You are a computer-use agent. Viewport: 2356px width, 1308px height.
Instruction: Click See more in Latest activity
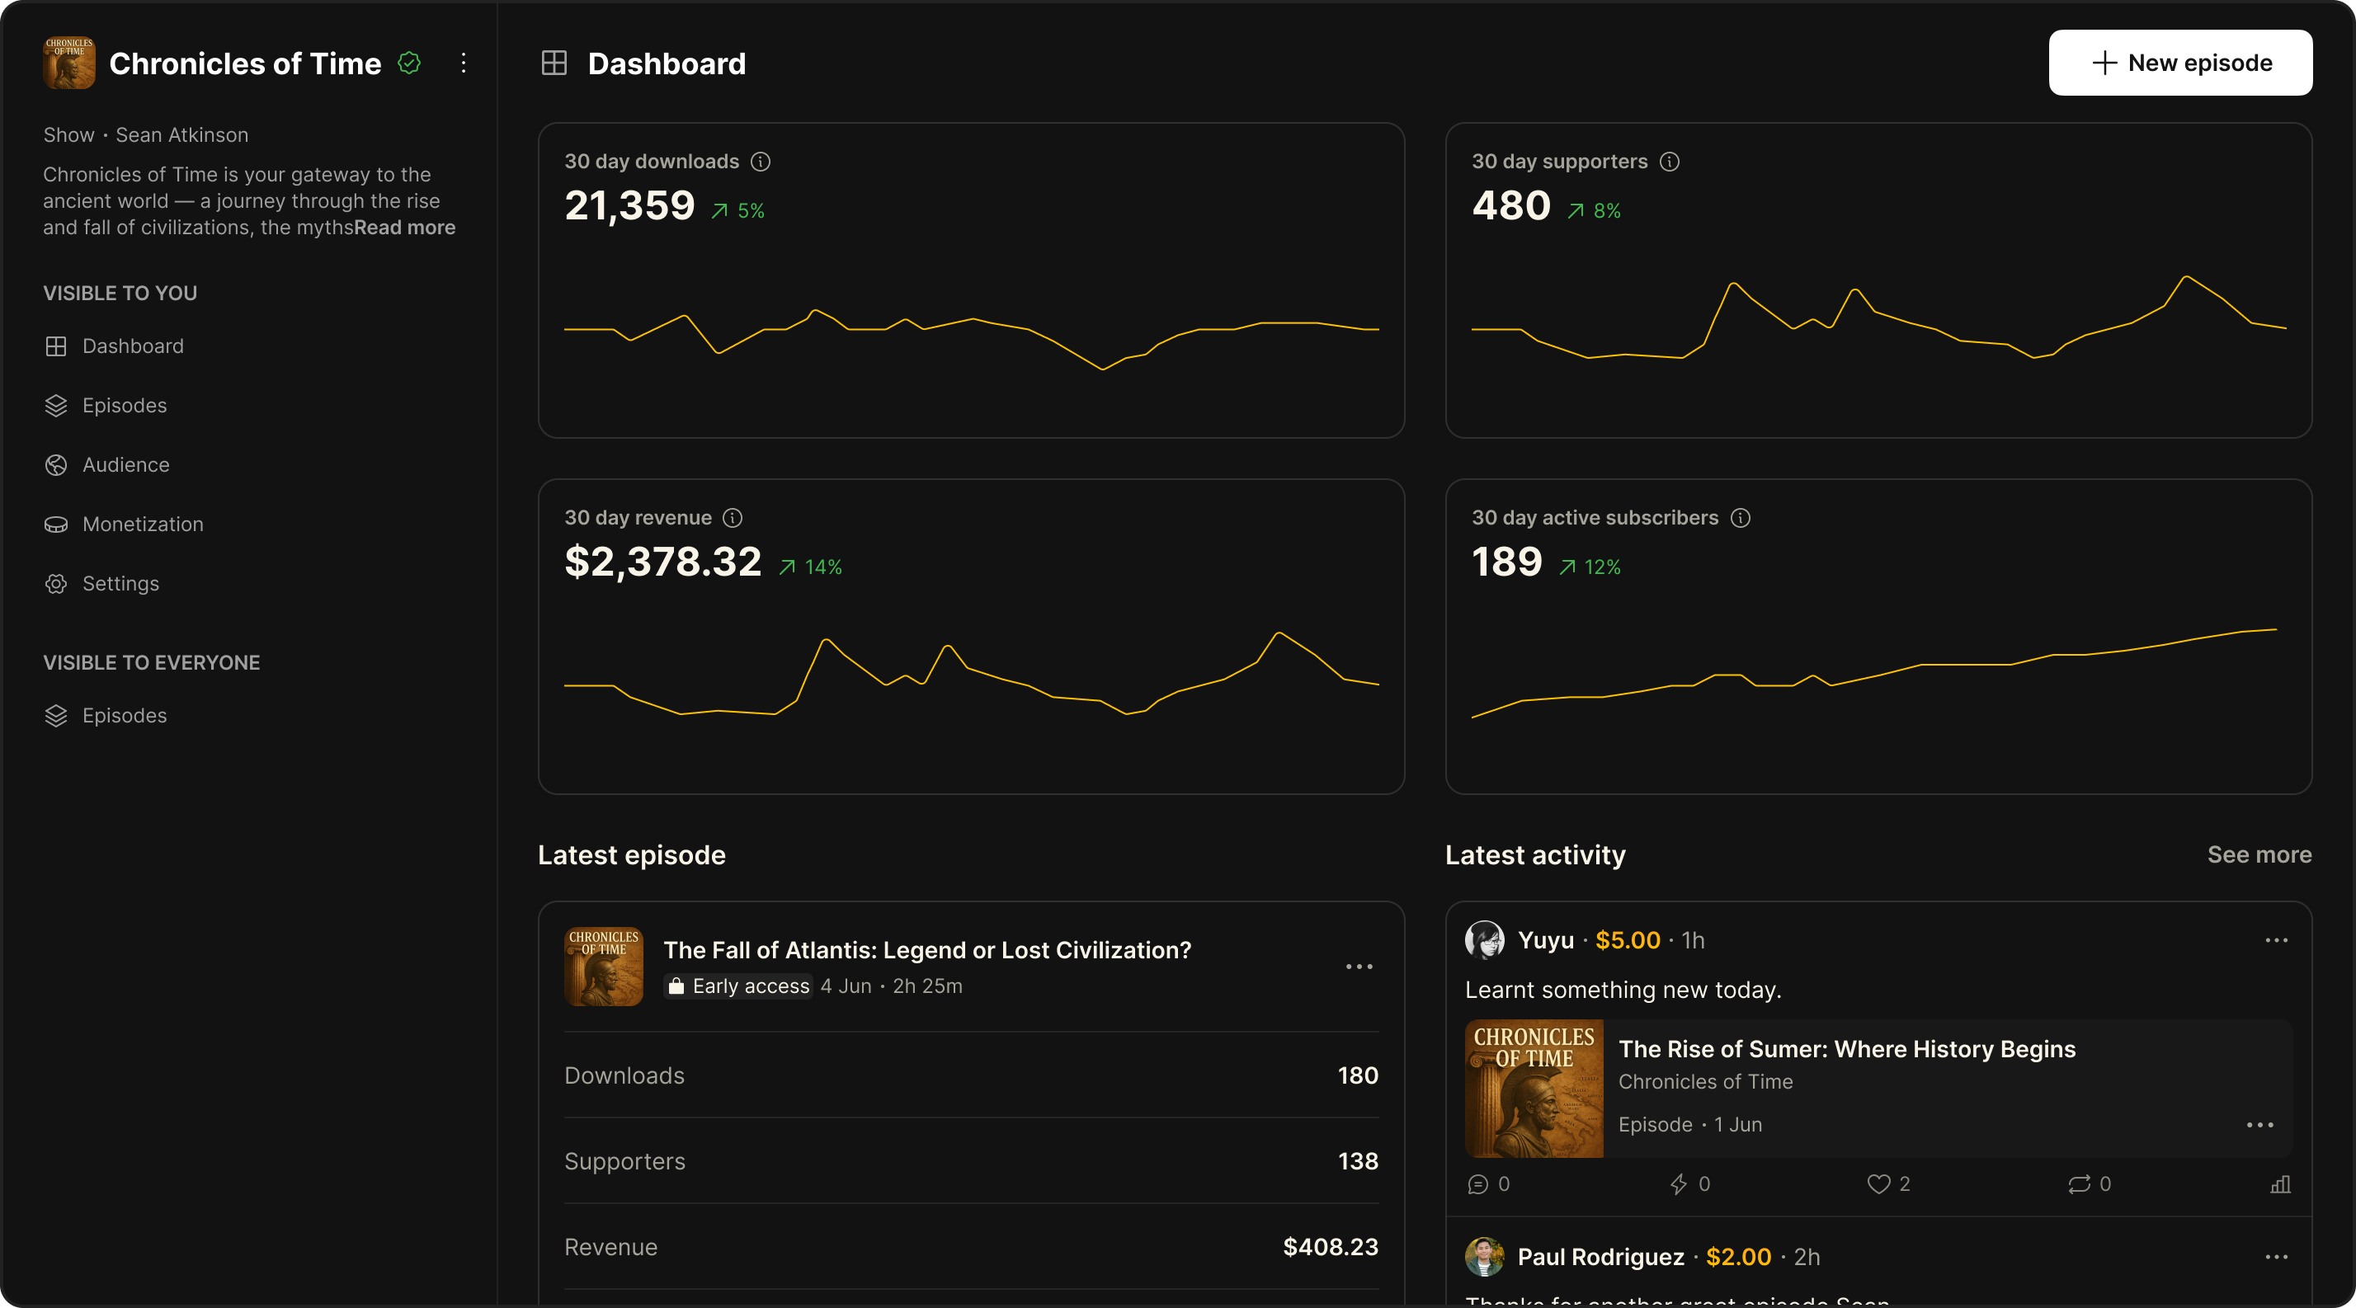[2258, 854]
